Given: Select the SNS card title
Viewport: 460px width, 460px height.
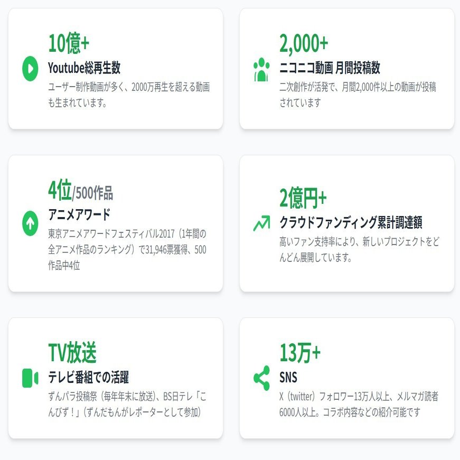Looking at the screenshot, I should coord(288,377).
